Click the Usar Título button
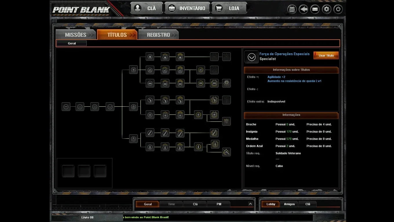Image resolution: width=394 pixels, height=222 pixels. click(x=326, y=55)
